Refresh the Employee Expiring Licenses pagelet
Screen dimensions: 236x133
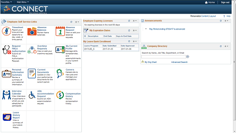(129, 21)
